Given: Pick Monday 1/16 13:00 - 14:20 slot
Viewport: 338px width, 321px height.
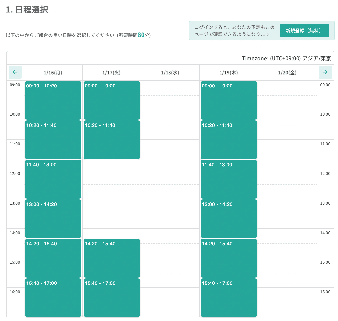Looking at the screenshot, I should [x=53, y=219].
